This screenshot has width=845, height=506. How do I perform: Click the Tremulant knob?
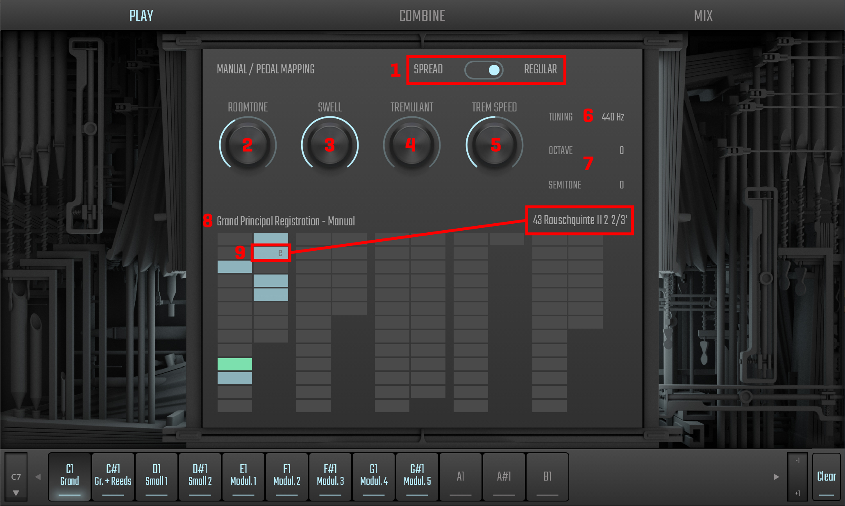pos(411,145)
